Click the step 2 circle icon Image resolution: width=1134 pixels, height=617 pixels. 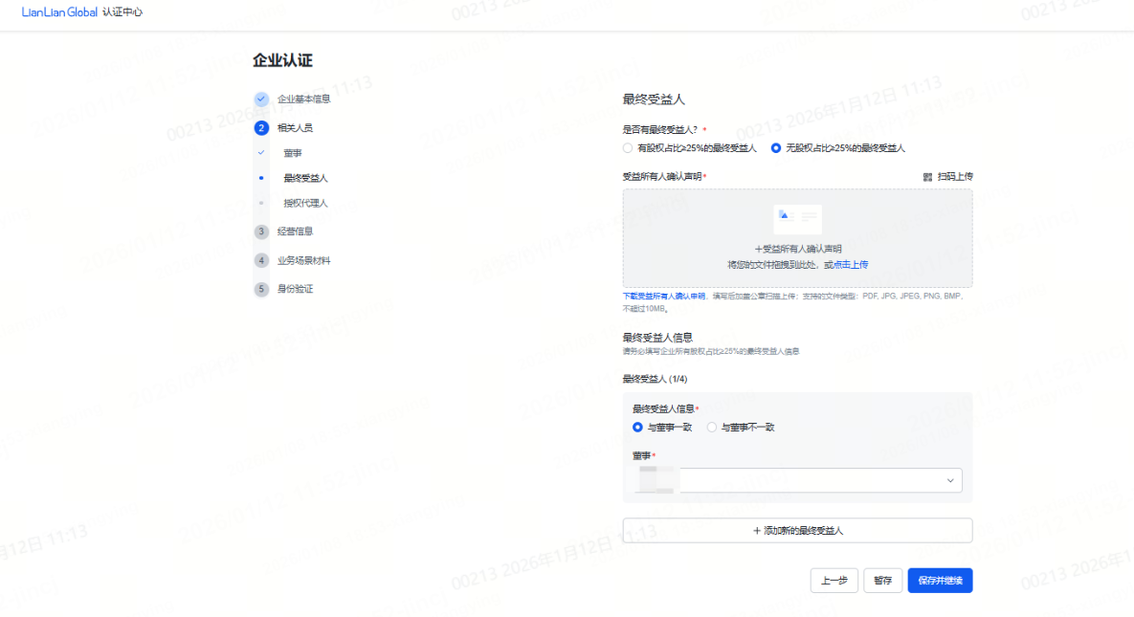tap(261, 128)
